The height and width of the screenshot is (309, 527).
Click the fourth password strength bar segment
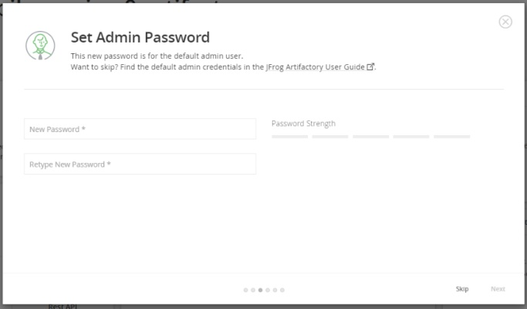(411, 137)
